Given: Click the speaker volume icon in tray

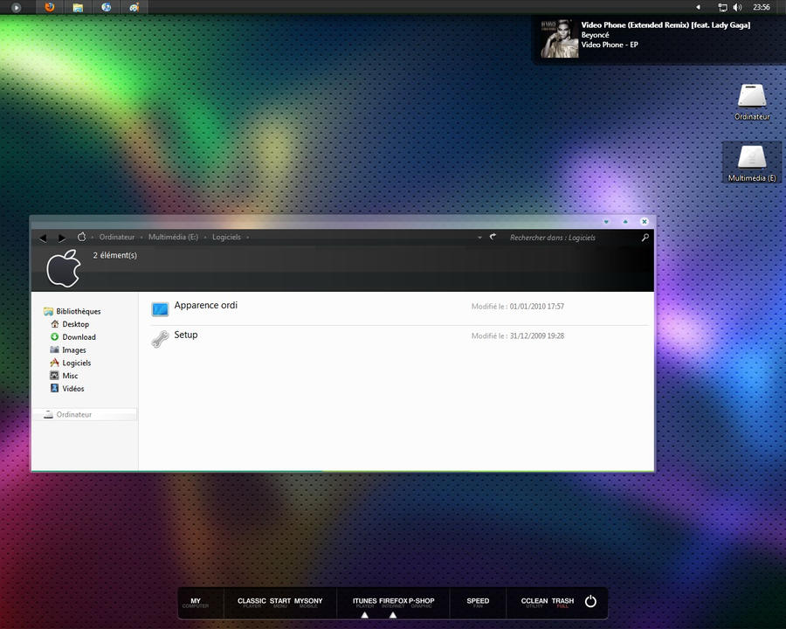Looking at the screenshot, I should tap(737, 7).
